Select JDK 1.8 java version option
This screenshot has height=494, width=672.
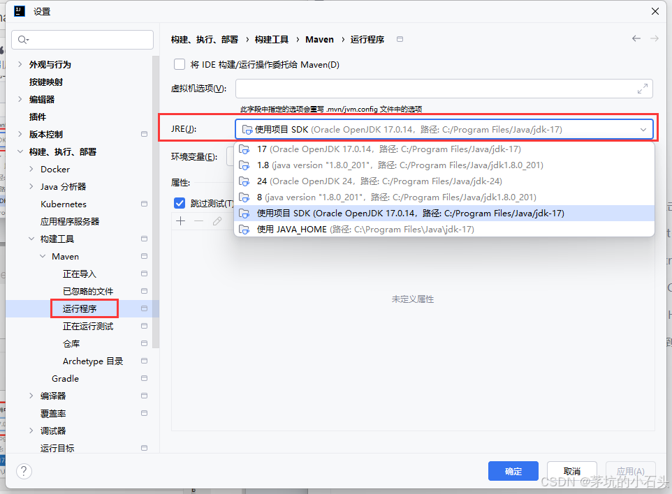coord(444,165)
